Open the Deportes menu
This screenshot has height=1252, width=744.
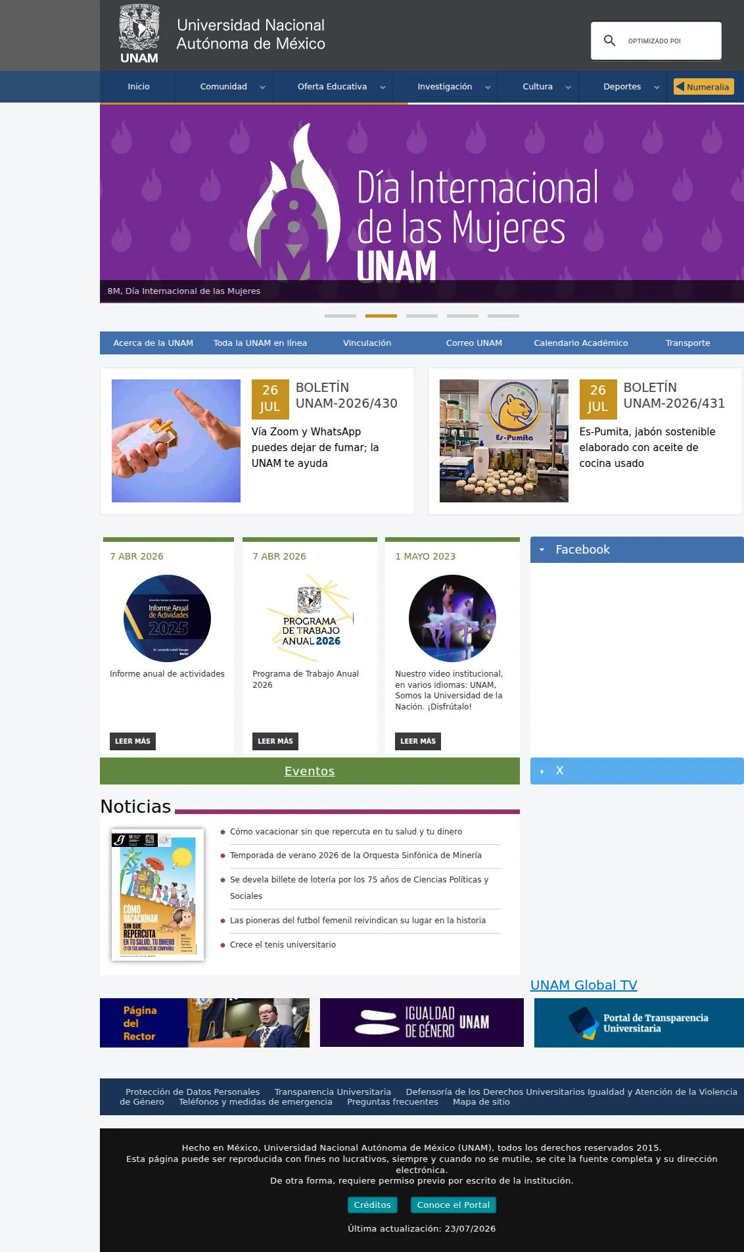click(622, 87)
